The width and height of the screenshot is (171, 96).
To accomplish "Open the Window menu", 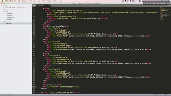I will 55,1.
